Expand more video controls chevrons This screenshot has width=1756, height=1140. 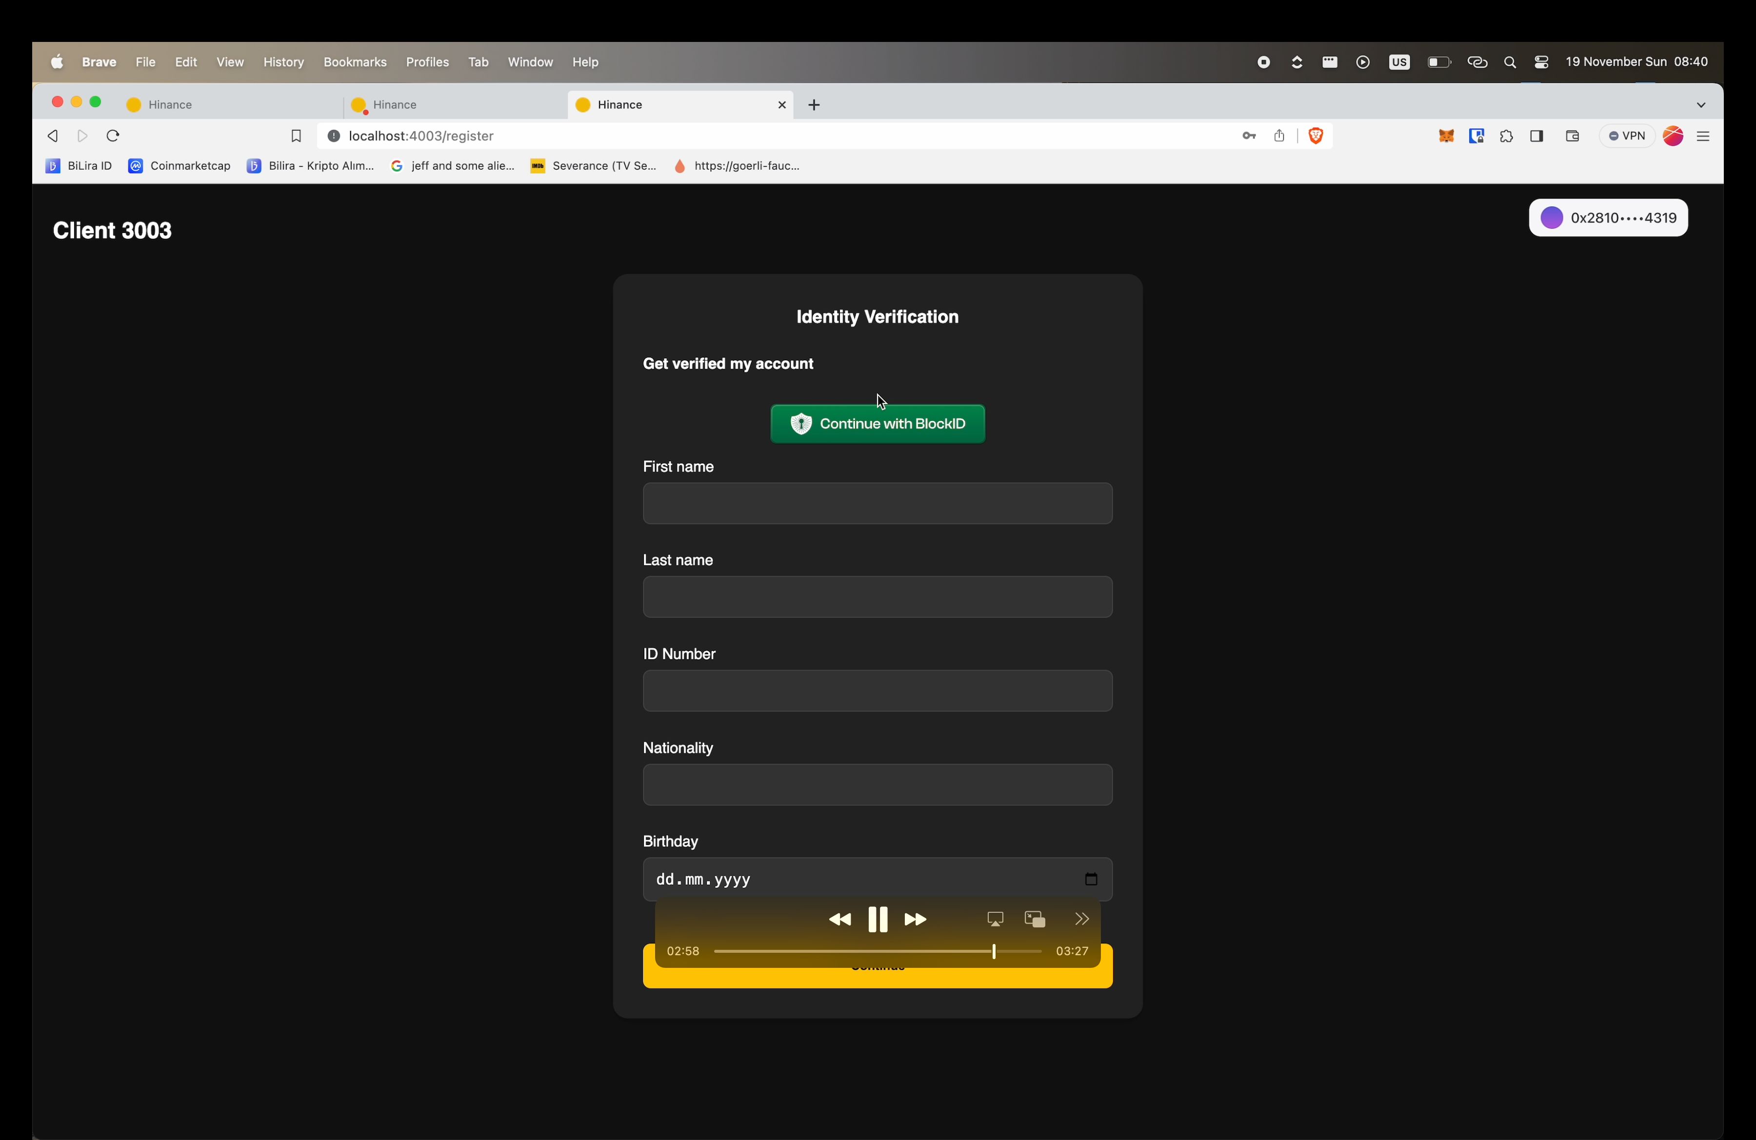point(1081,919)
